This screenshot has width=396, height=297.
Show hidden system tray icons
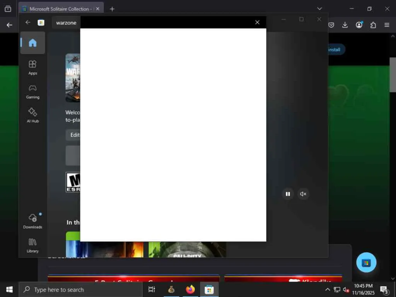point(328,289)
